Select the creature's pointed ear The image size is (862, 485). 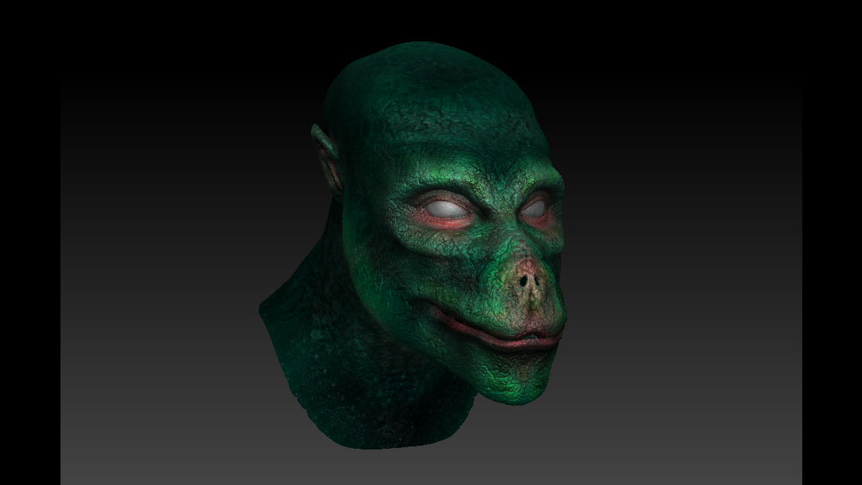click(324, 152)
